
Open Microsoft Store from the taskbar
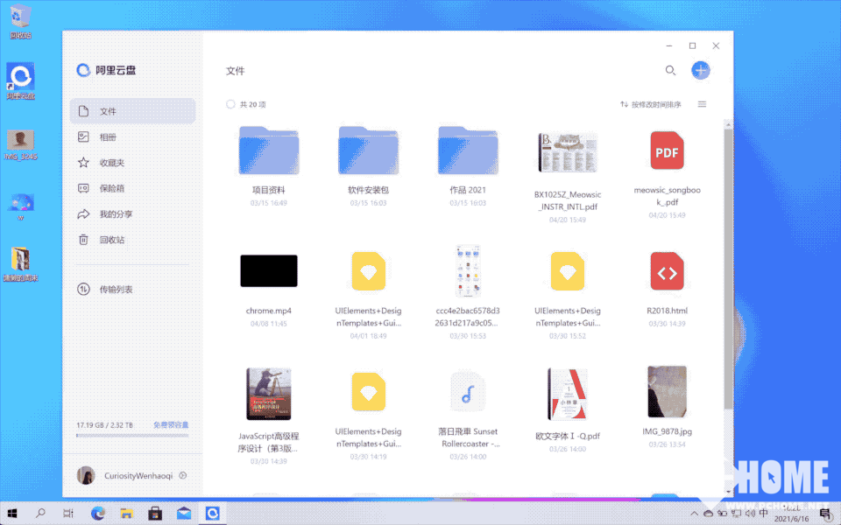click(155, 514)
